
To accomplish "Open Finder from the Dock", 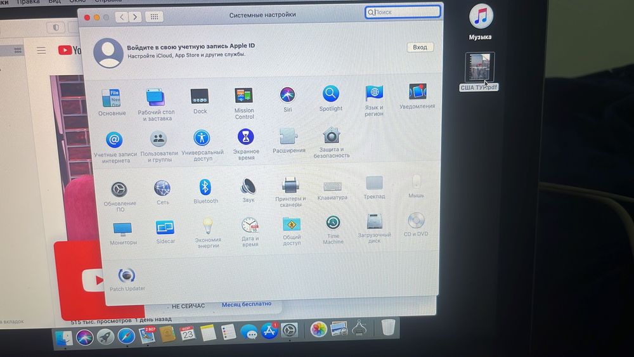I will [x=63, y=339].
